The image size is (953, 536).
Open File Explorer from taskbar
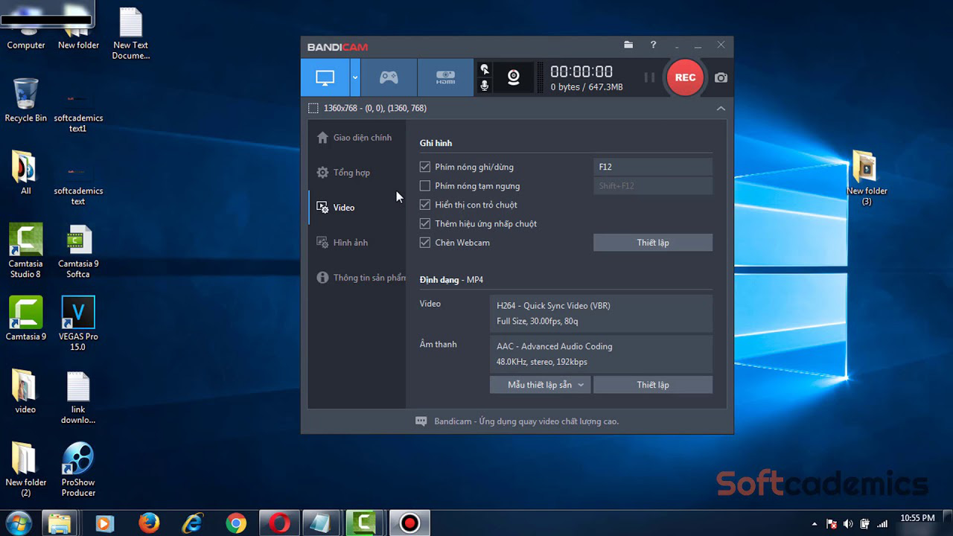[x=59, y=523]
